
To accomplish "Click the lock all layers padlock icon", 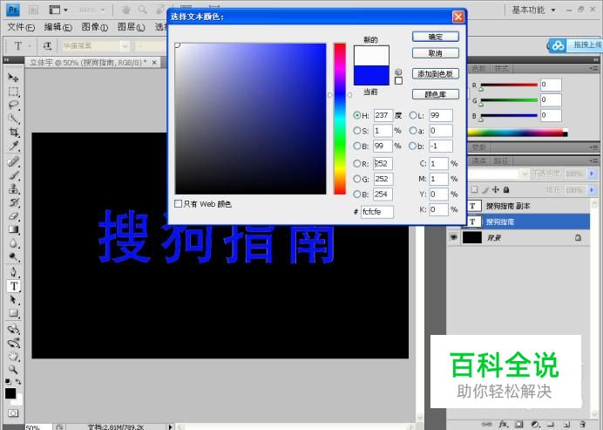I will click(506, 189).
